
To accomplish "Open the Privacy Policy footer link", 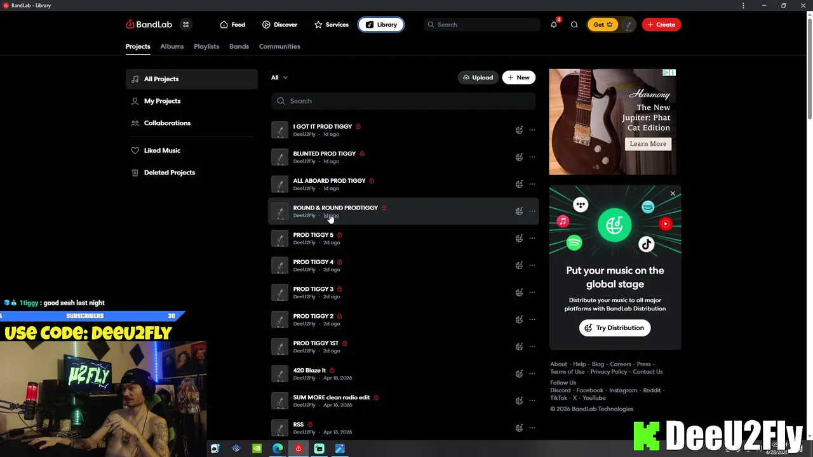I will point(608,372).
